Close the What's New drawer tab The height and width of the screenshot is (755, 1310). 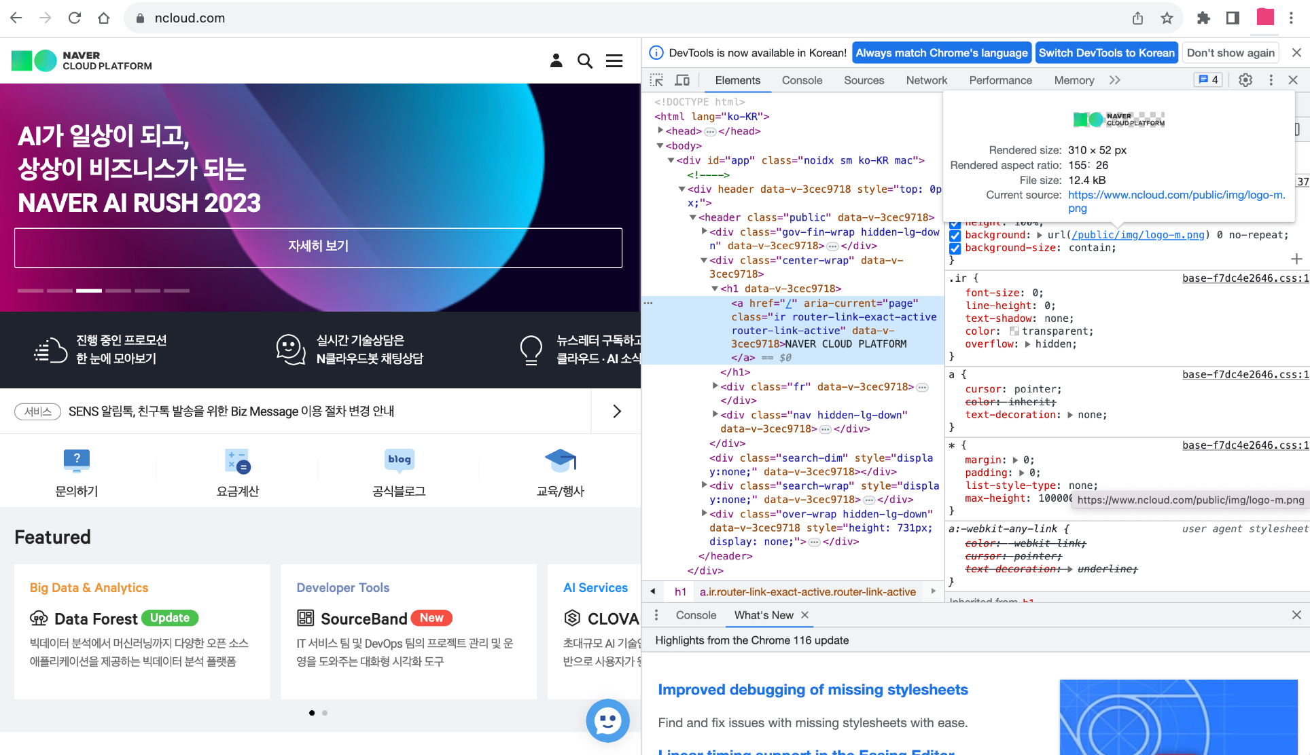click(x=805, y=615)
